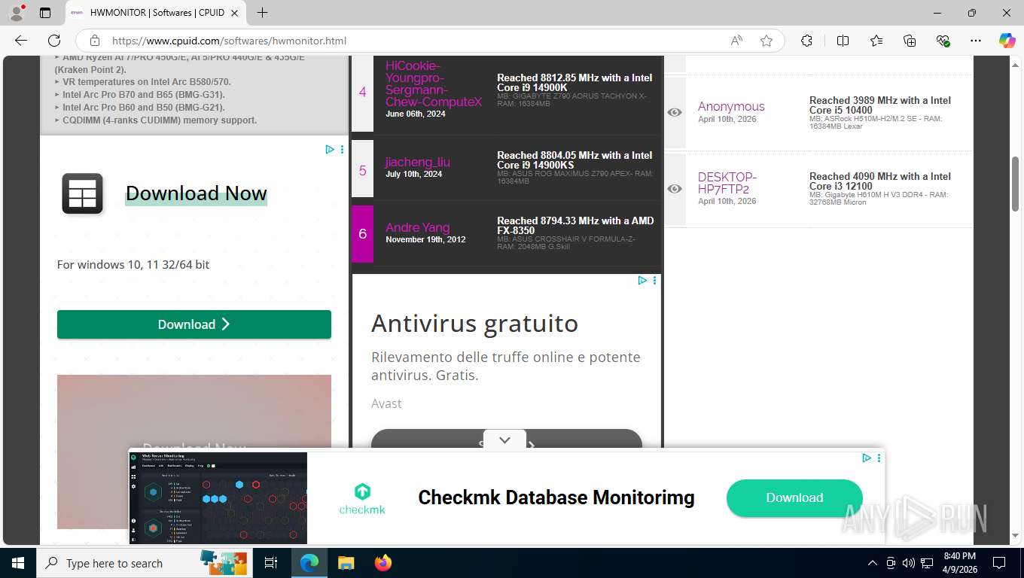Screen dimensions: 1024x578
Task: Add this page to favorites star
Action: [x=766, y=41]
